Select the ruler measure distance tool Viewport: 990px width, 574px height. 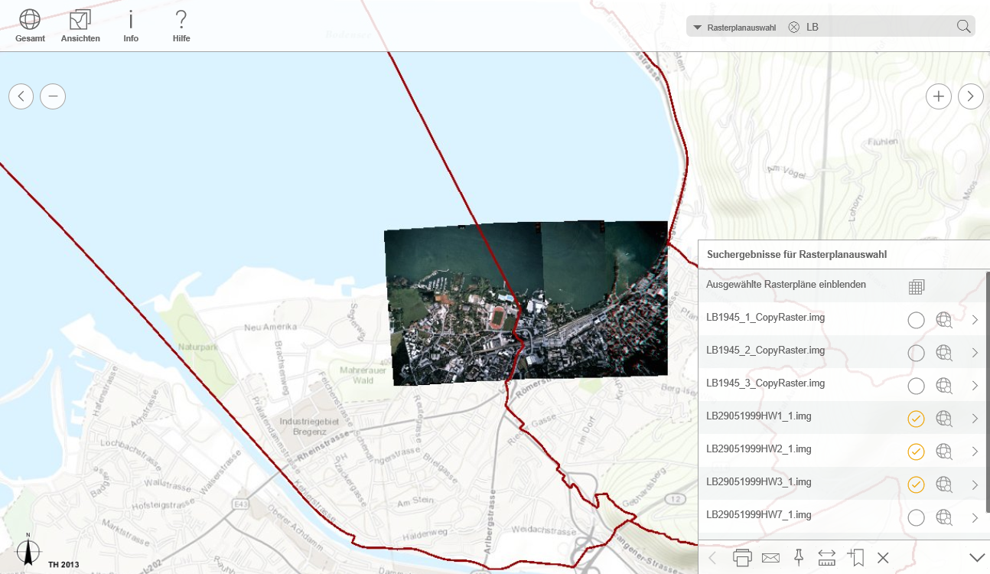[826, 558]
